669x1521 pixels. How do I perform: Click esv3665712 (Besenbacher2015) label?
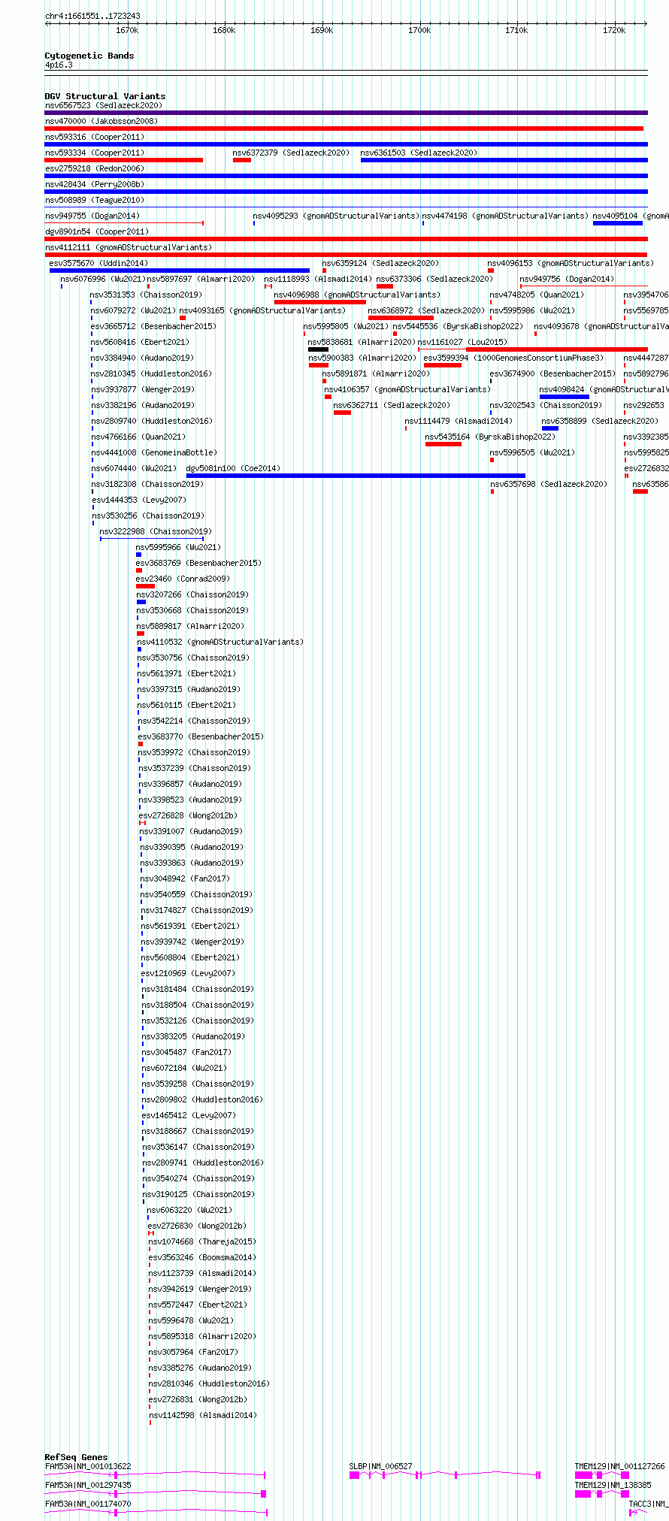coord(153,326)
